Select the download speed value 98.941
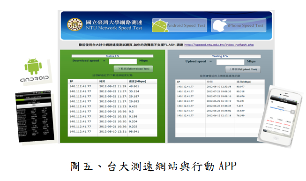This screenshot has height=181, width=306. (x=134, y=132)
